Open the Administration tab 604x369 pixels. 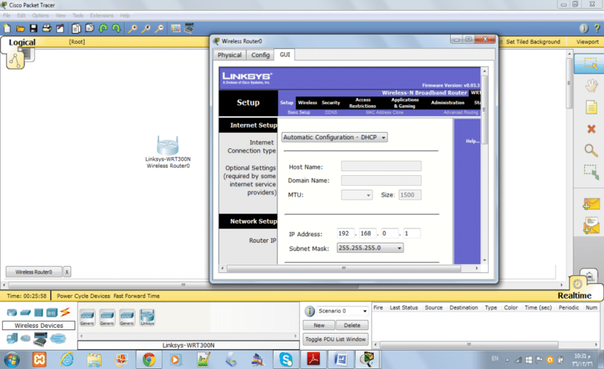tap(448, 103)
